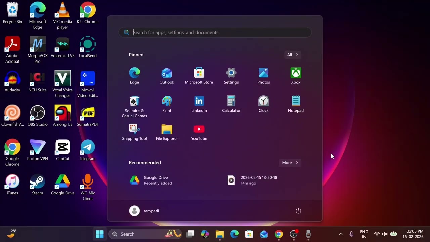Select the VLC media player desktop shortcut
This screenshot has height=242, width=430.
(x=62, y=16)
